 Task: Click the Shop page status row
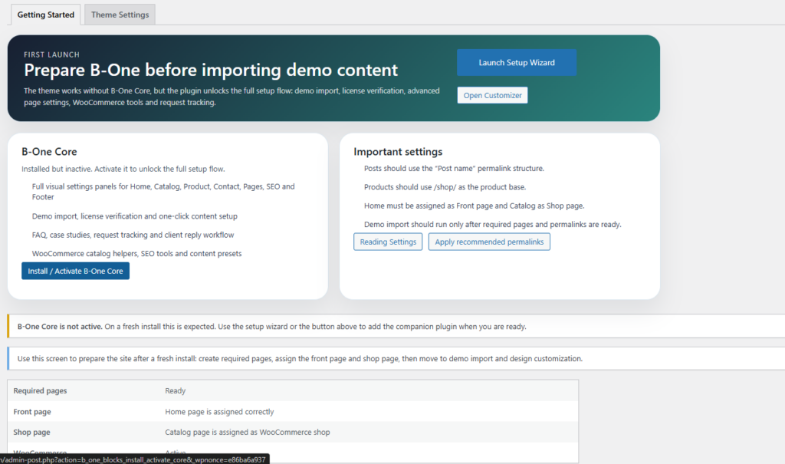point(292,432)
